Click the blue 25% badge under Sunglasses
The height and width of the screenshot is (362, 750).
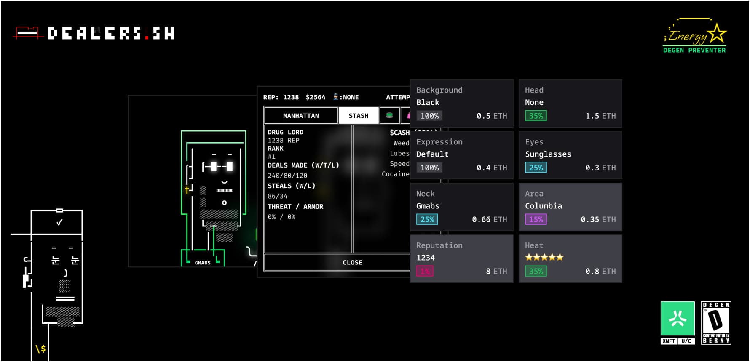pyautogui.click(x=536, y=168)
